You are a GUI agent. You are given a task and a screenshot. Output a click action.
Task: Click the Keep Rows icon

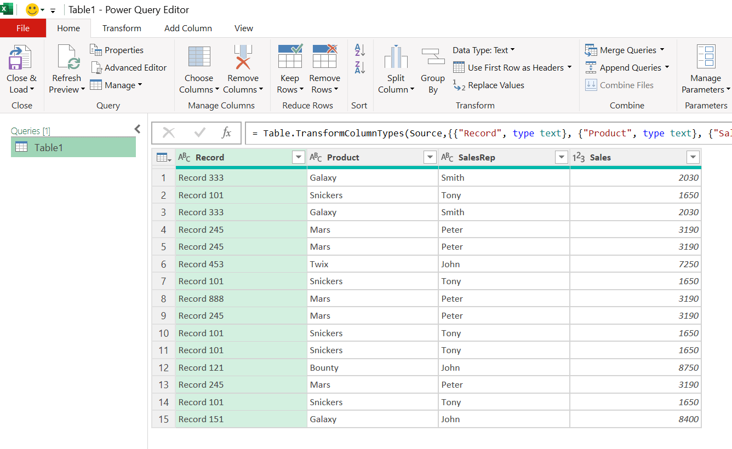pyautogui.click(x=290, y=57)
